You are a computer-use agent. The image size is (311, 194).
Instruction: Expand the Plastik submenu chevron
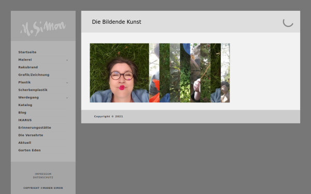point(67,83)
